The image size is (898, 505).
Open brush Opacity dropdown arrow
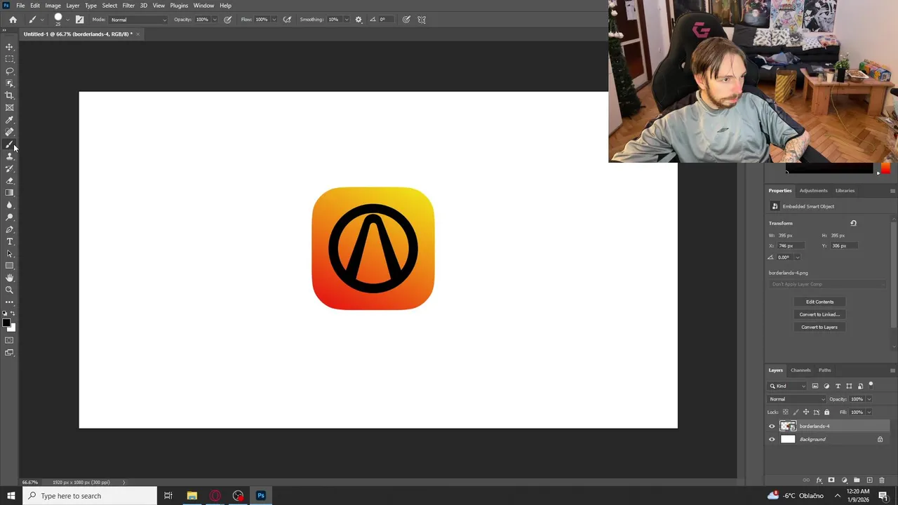coord(215,20)
